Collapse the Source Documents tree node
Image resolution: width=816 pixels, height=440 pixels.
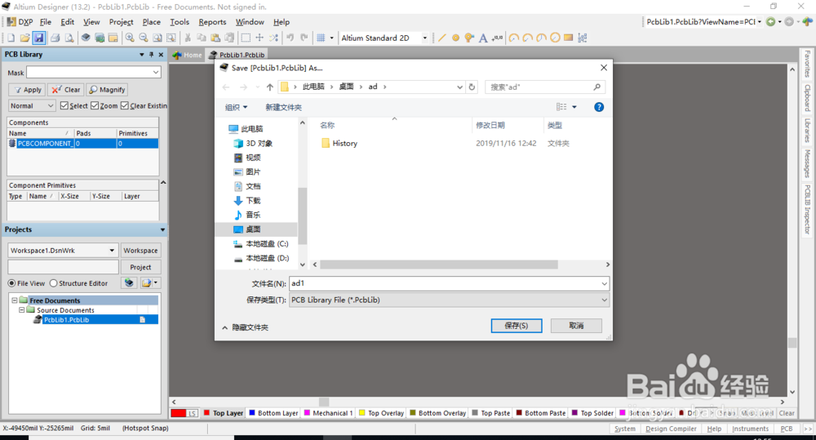coord(22,310)
